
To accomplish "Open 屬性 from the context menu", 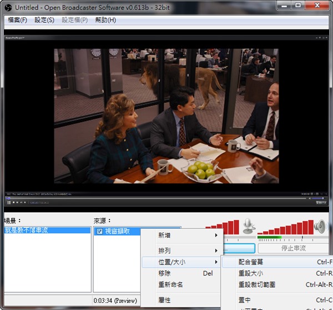I will click(180, 300).
